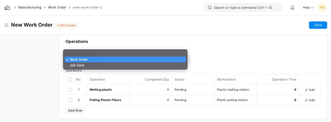Go to Work Order breadcrumb
331x122 pixels.
57,7
